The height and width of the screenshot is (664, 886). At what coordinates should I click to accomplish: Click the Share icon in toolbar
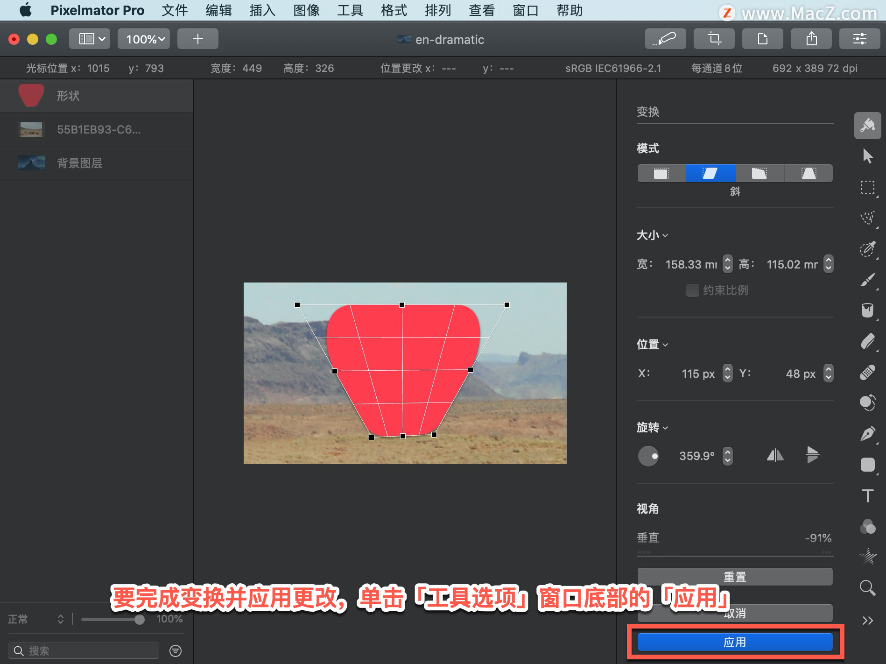(x=811, y=39)
